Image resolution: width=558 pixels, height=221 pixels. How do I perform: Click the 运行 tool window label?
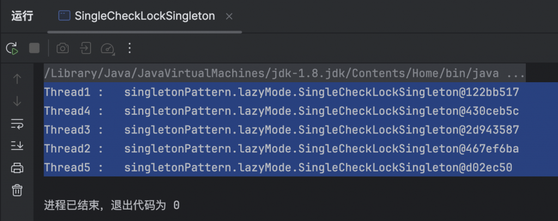point(22,16)
